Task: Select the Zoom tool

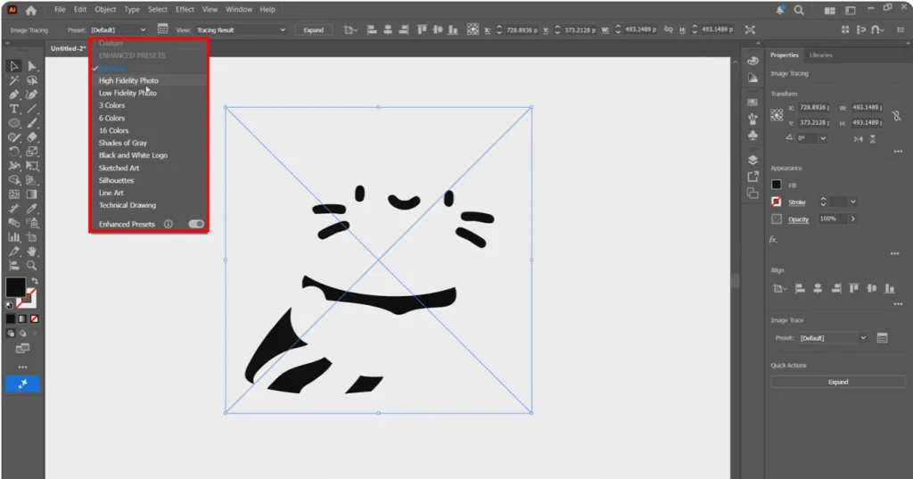Action: click(x=32, y=266)
